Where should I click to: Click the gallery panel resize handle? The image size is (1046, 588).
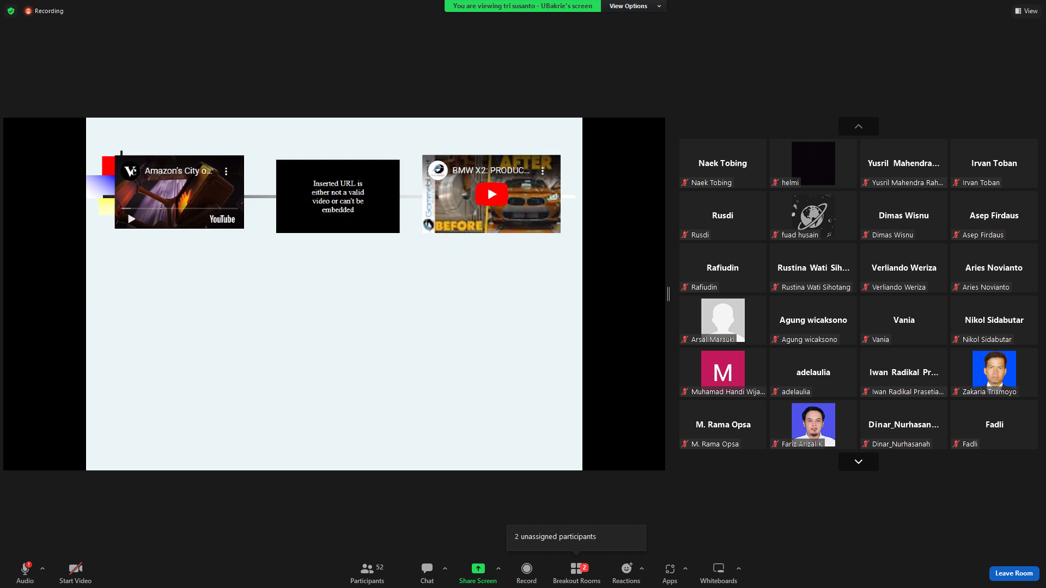coord(668,294)
